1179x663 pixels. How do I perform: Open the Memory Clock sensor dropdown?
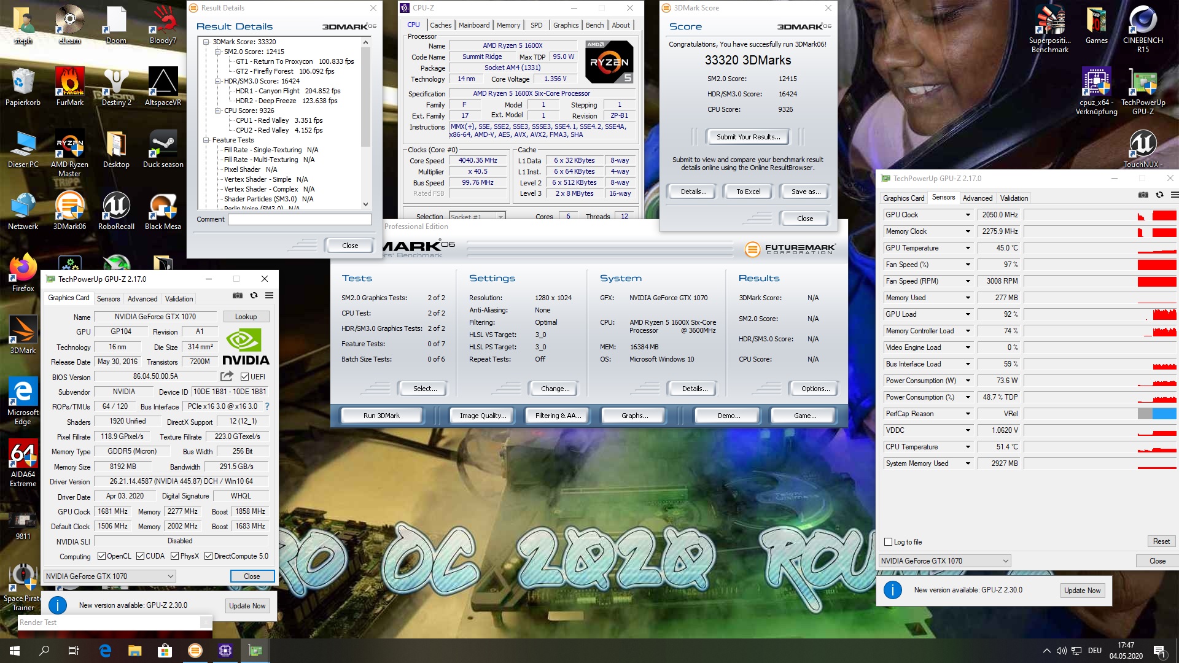point(968,231)
